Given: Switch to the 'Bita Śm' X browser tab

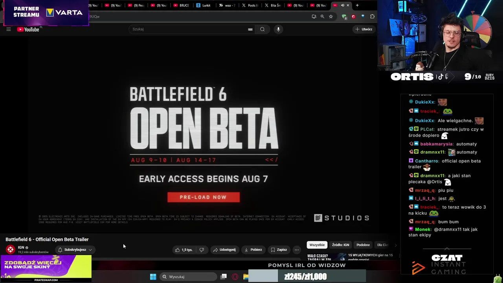Looking at the screenshot, I should click(273, 6).
